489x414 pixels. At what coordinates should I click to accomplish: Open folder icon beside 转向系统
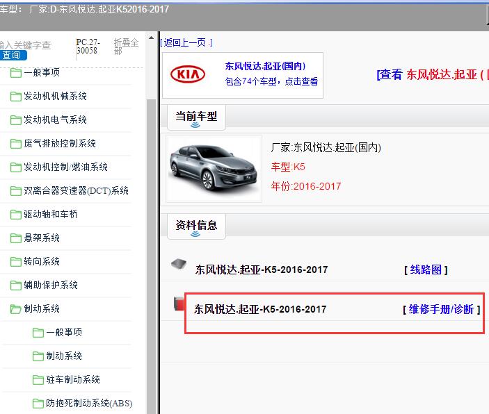pos(15,262)
